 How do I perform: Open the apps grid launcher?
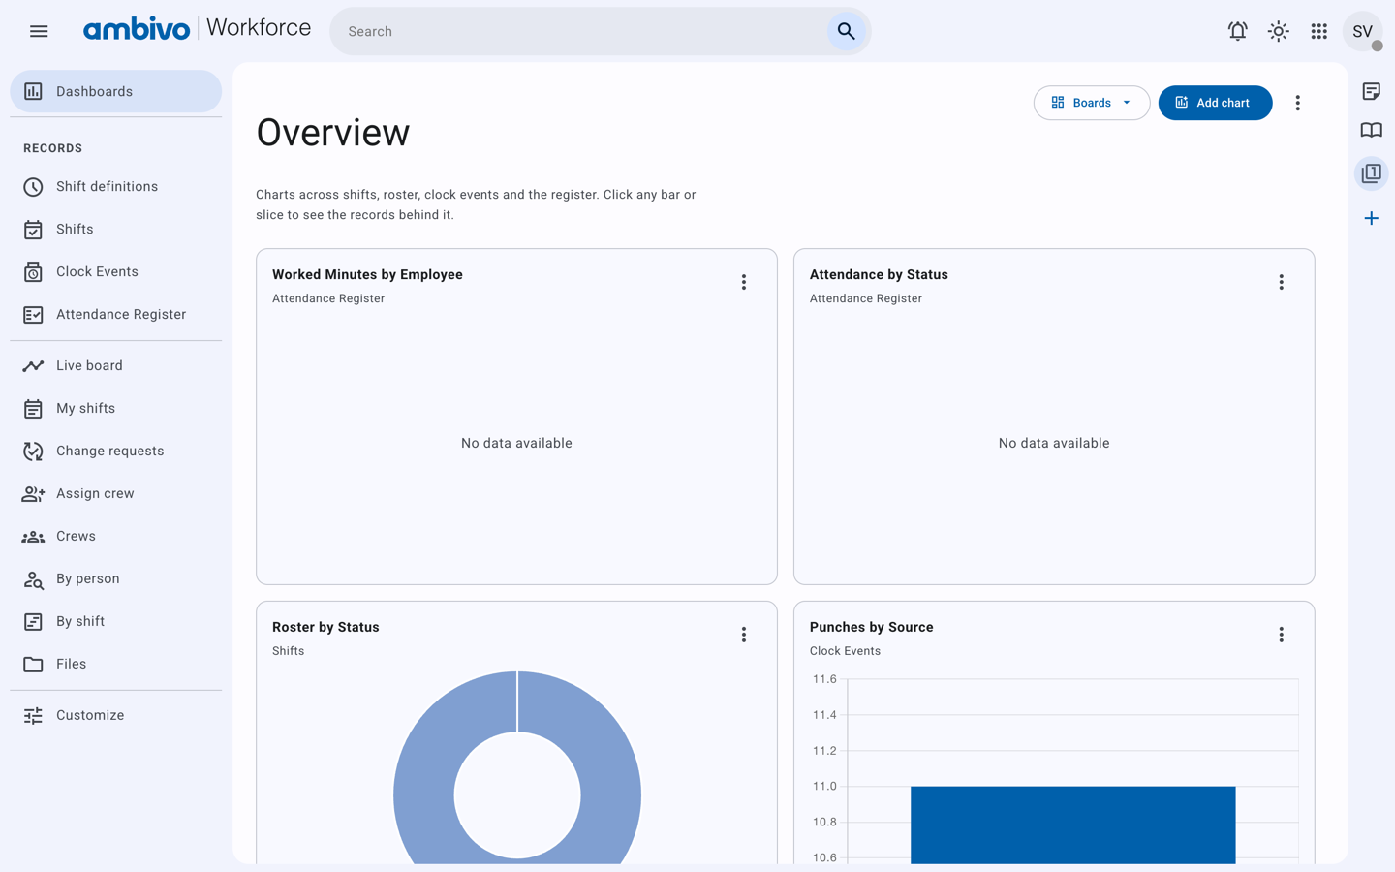1318,31
